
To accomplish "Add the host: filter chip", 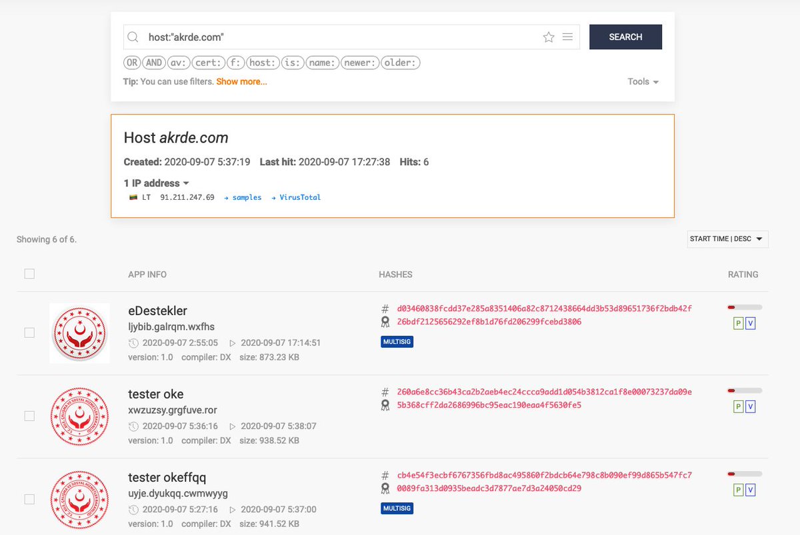I will tap(263, 63).
